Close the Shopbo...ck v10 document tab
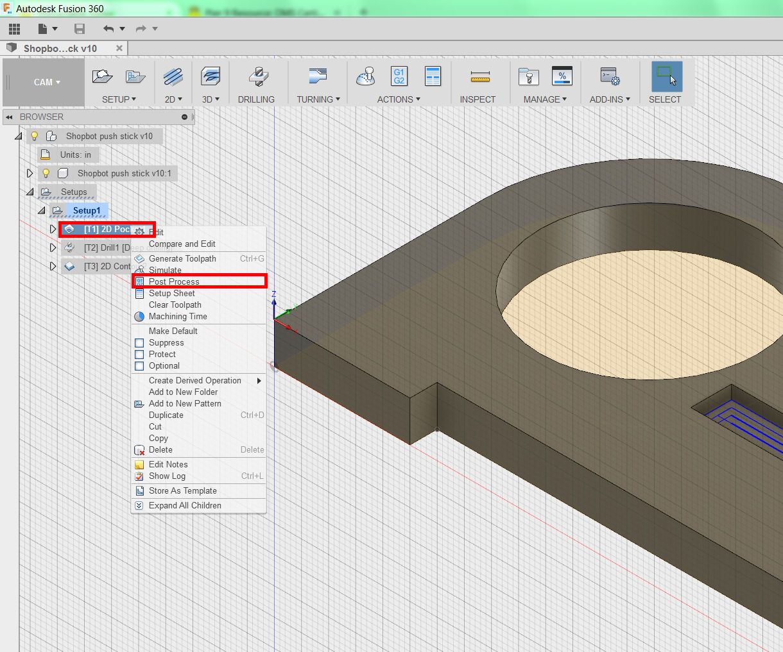 119,48
